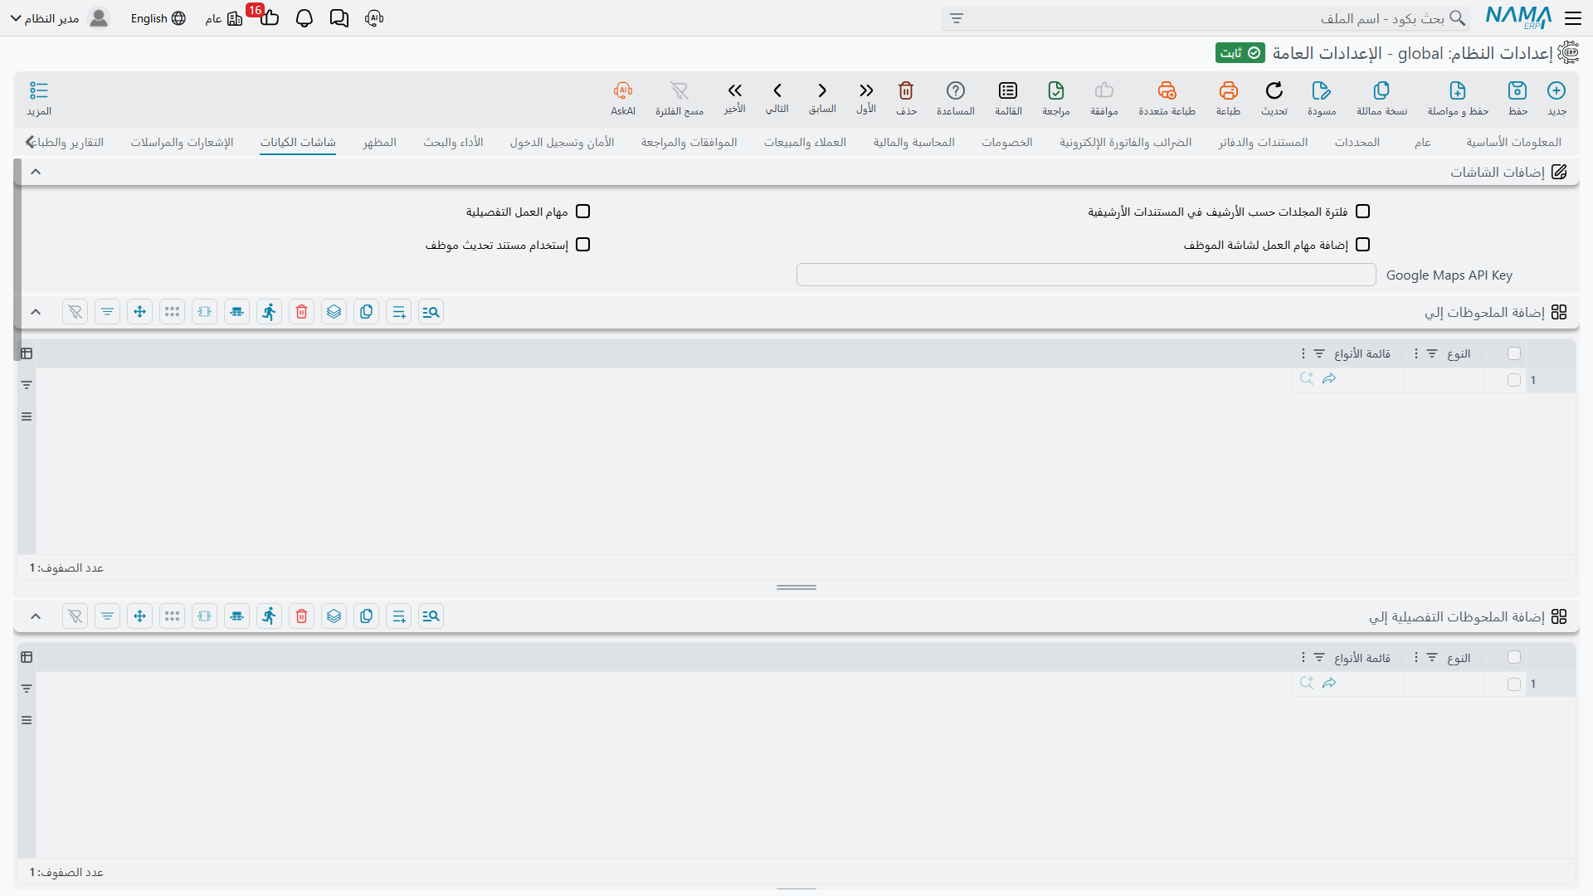This screenshot has height=896, width=1593.
Task: Check إستخدام مستند تحديث موظف
Action: coord(583,245)
